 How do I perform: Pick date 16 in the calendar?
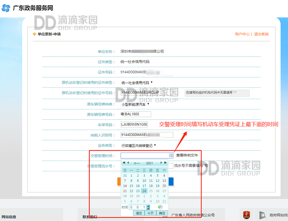point(138,186)
